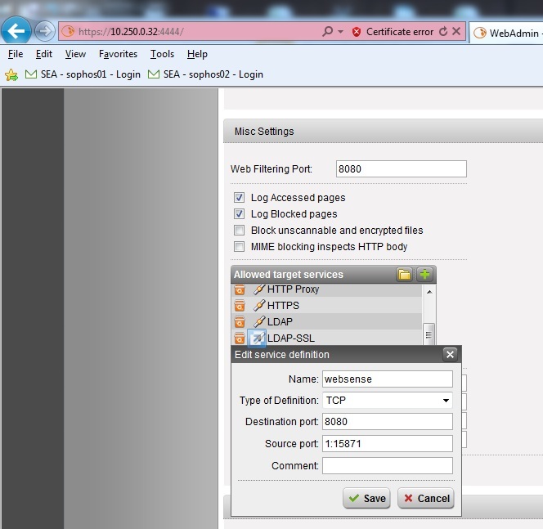Image resolution: width=543 pixels, height=529 pixels.
Task: Select LDAP in services list
Action: [x=280, y=321]
